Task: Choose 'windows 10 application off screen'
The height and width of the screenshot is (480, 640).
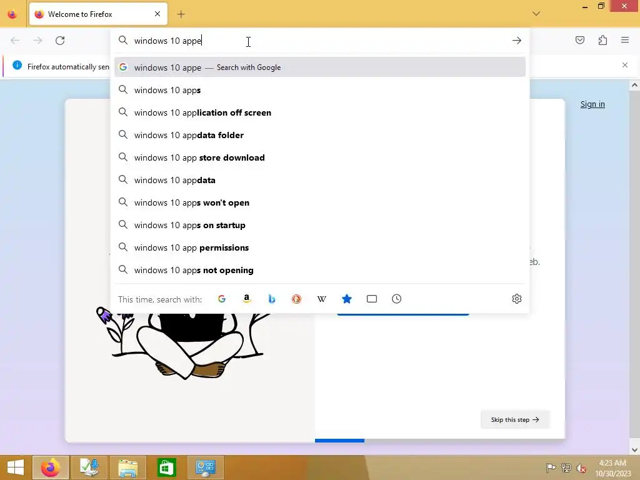Action: pos(319,112)
